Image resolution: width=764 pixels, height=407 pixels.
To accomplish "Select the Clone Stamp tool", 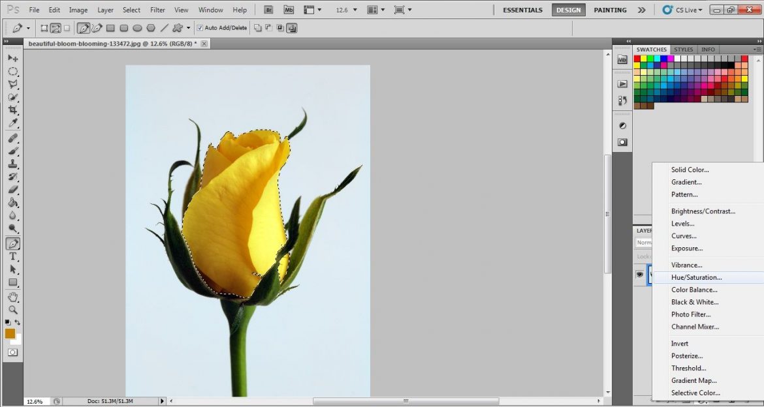I will coord(12,164).
